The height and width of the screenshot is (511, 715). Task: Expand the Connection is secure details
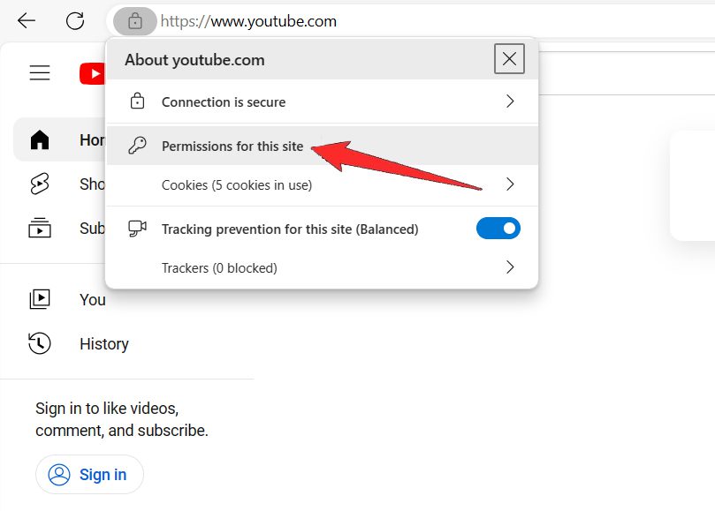pos(510,101)
